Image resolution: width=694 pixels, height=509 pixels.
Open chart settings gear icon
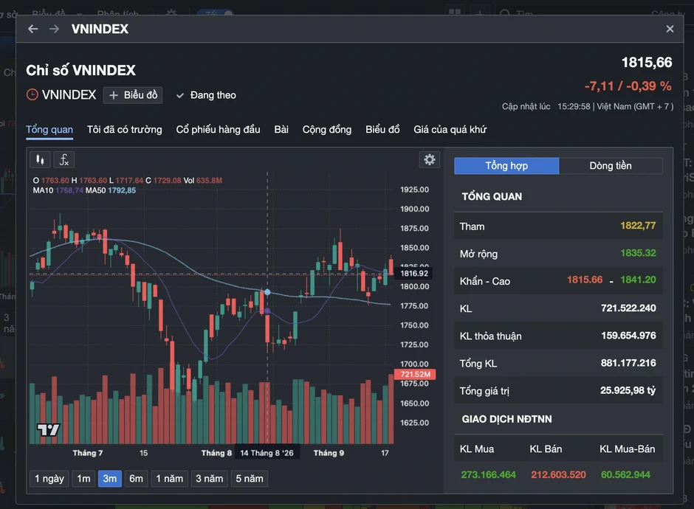coord(430,159)
